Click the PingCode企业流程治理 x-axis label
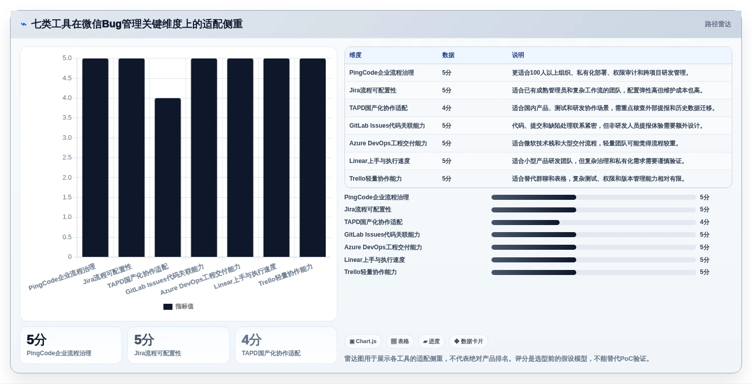The width and height of the screenshot is (752, 384). [x=62, y=277]
